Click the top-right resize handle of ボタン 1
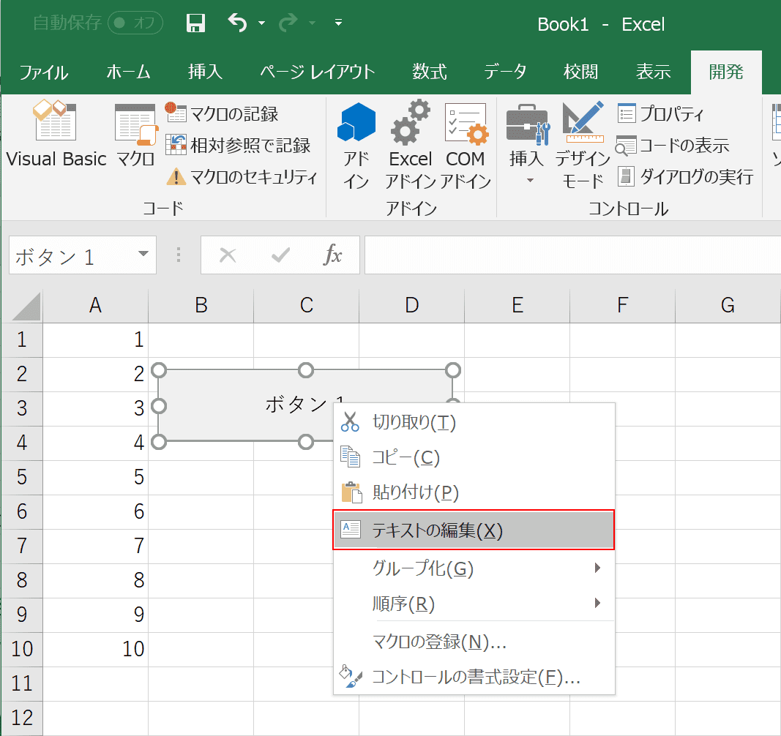The image size is (781, 736). tap(453, 370)
